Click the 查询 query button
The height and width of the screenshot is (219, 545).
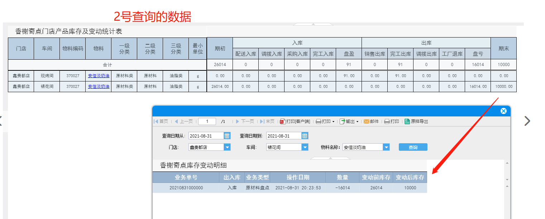click(x=413, y=147)
